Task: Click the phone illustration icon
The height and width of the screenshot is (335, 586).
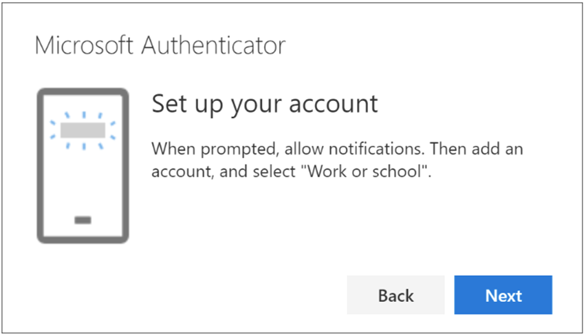Action: [x=83, y=166]
